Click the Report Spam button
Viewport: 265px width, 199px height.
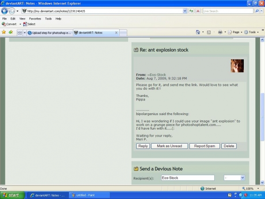pos(204,146)
